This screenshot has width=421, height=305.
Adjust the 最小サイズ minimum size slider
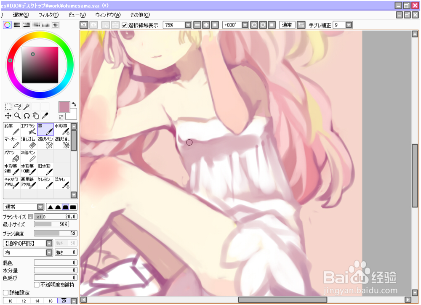pyautogui.click(x=51, y=224)
